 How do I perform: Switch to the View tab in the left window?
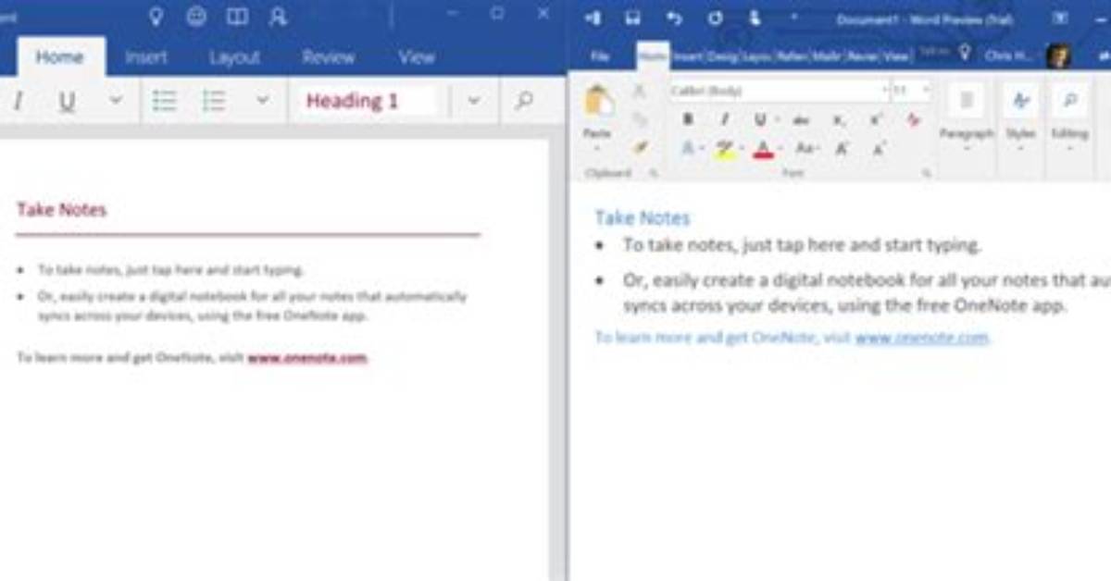(x=417, y=57)
